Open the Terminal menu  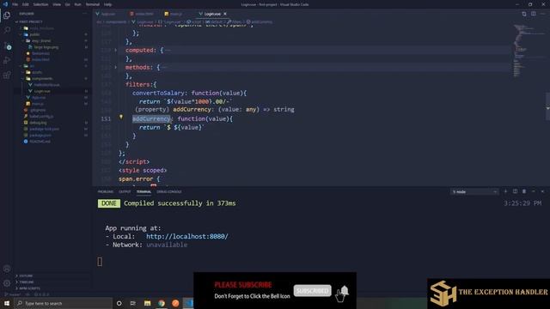coord(93,4)
